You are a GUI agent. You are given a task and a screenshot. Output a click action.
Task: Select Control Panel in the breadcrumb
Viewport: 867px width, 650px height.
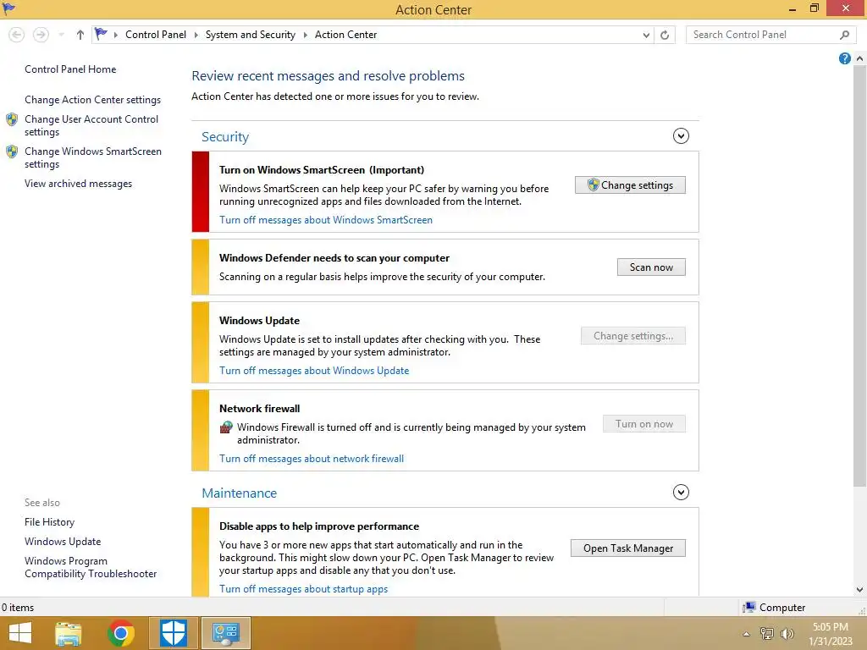pos(156,34)
